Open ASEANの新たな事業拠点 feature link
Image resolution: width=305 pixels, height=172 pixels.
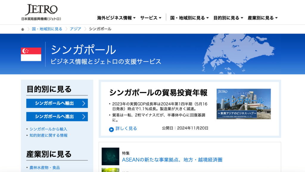pyautogui.click(x=172, y=160)
